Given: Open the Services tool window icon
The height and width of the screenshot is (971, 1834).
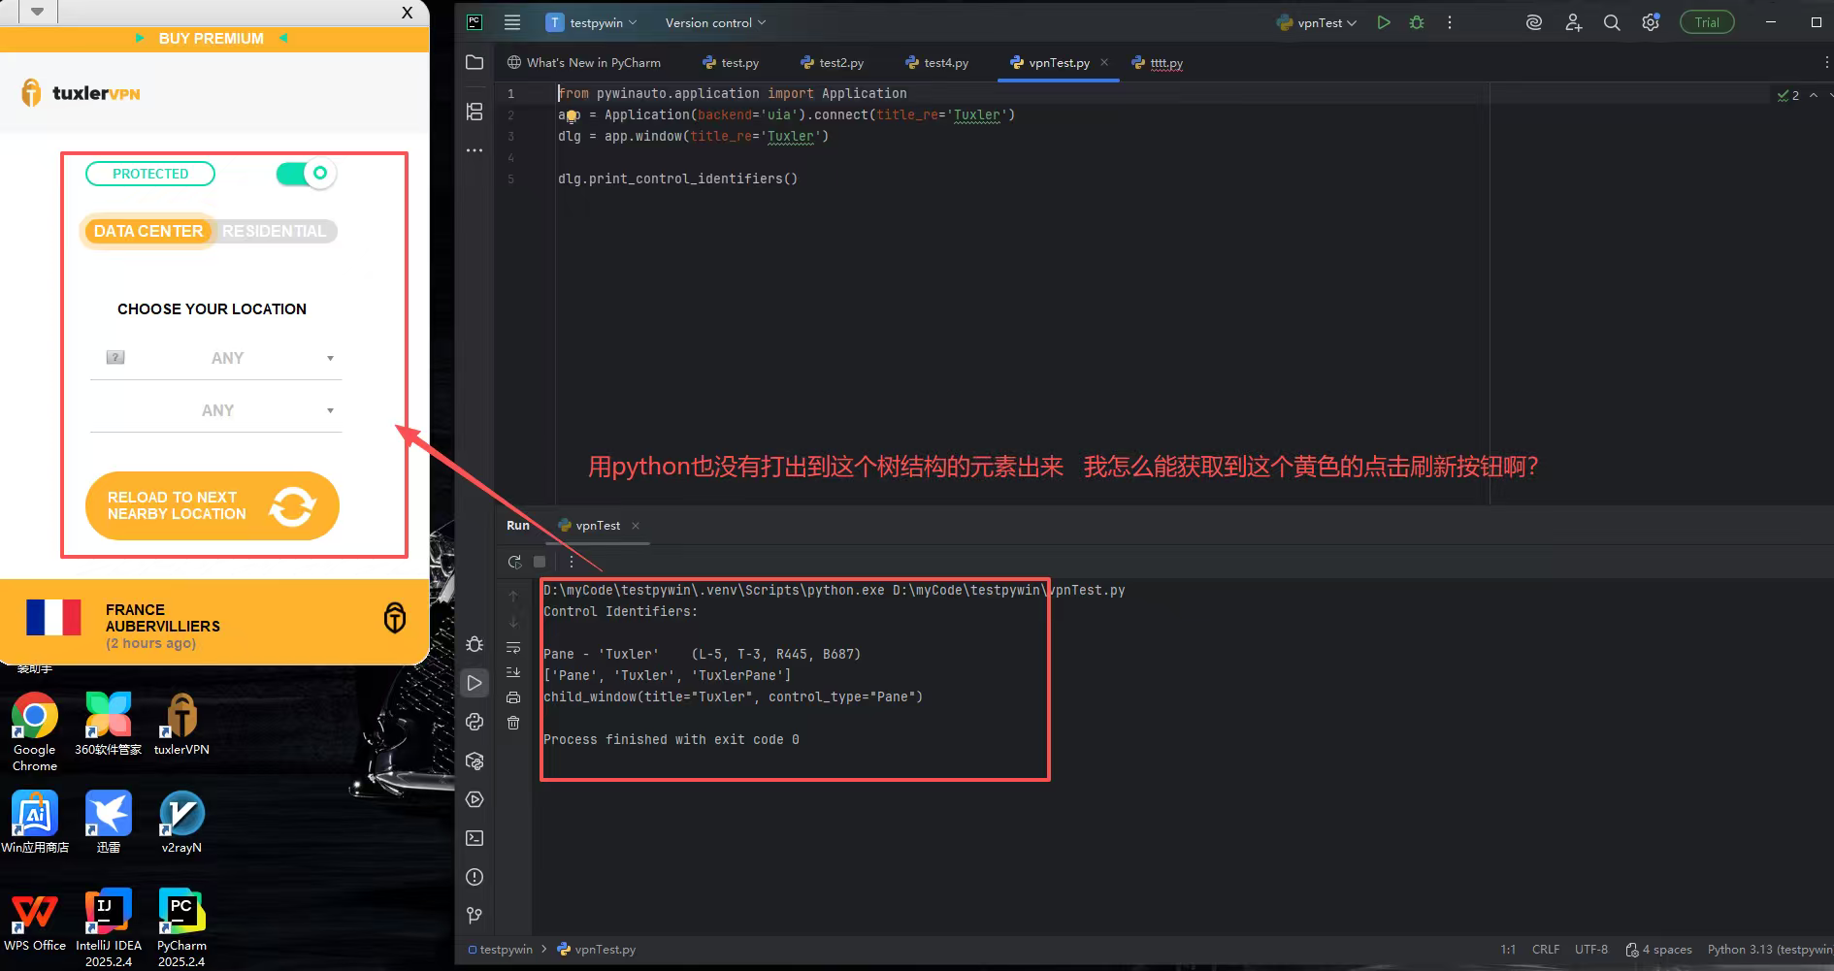Looking at the screenshot, I should [475, 799].
